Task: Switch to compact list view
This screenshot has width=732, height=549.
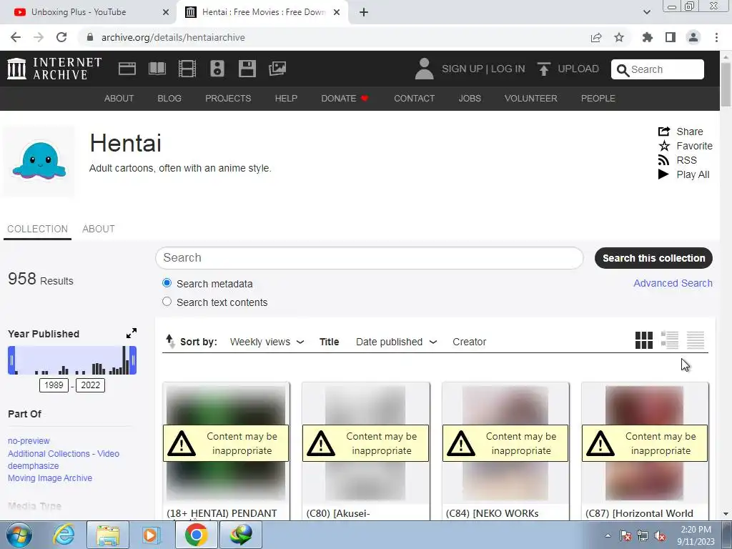Action: (x=695, y=340)
